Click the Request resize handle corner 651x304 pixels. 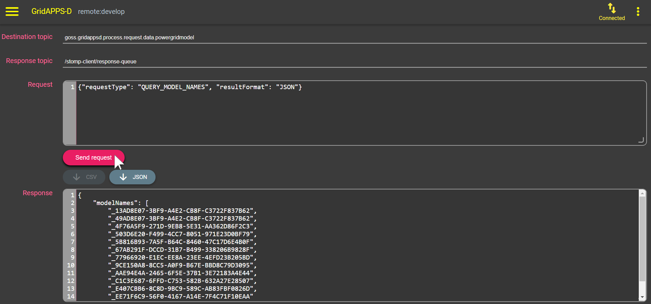(x=641, y=140)
